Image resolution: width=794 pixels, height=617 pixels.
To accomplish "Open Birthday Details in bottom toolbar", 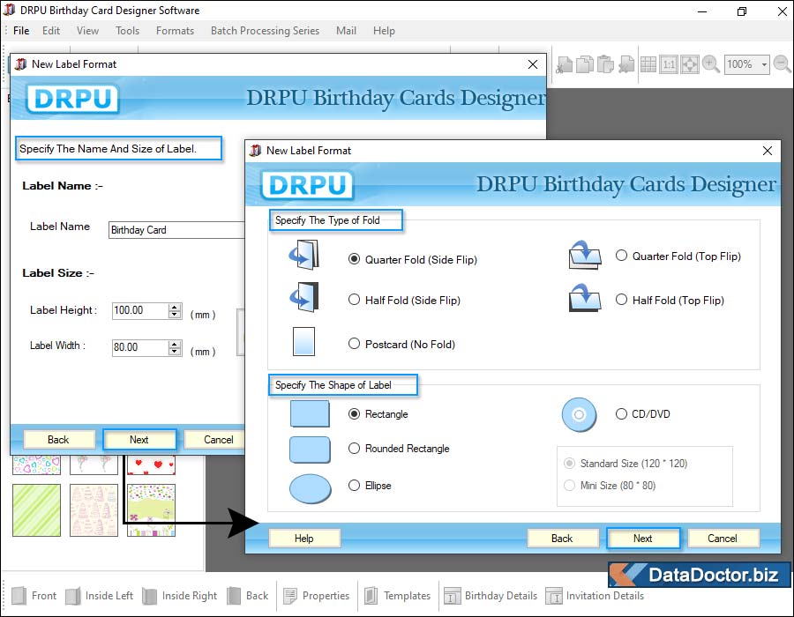I will coord(491,596).
